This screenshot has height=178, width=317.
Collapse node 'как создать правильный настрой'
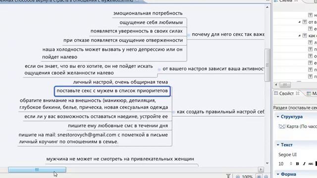point(174,112)
